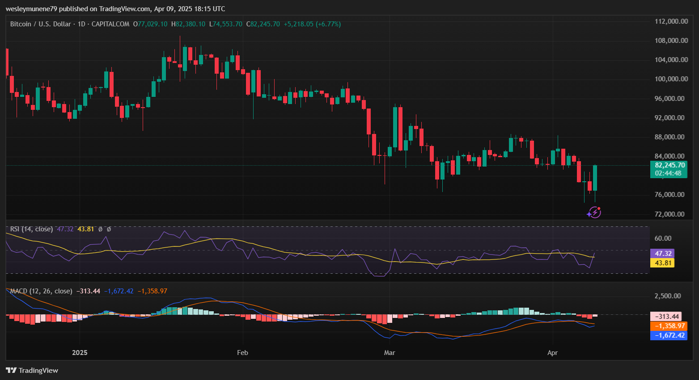Click the open value O77,029.10
The height and width of the screenshot is (380, 699).
[150, 24]
